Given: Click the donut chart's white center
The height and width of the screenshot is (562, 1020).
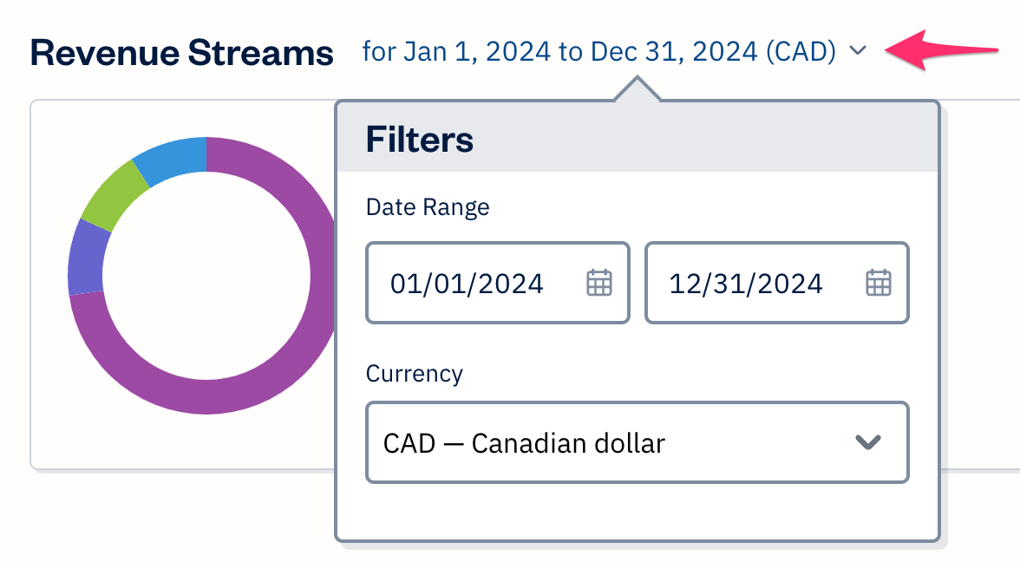Looking at the screenshot, I should [x=206, y=276].
